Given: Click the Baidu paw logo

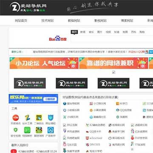Looking at the screenshot, I should pyautogui.click(x=58, y=38).
